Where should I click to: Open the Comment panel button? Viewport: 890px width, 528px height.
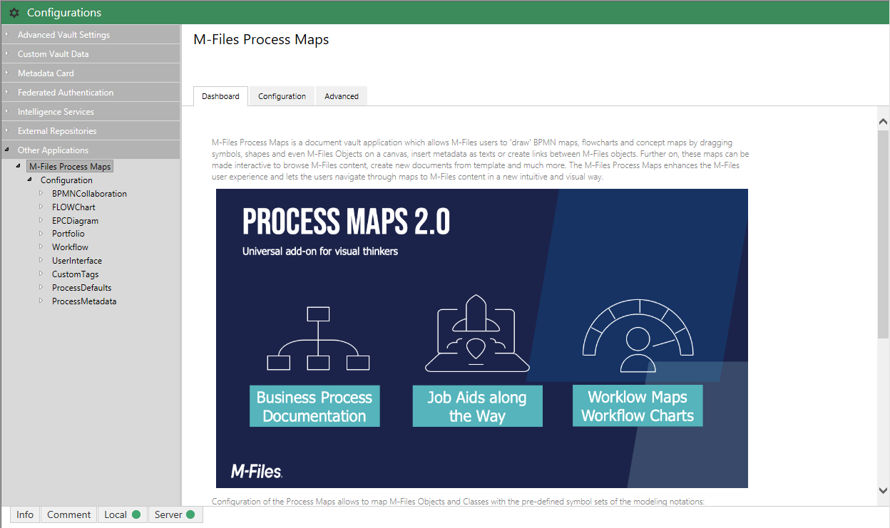click(68, 514)
